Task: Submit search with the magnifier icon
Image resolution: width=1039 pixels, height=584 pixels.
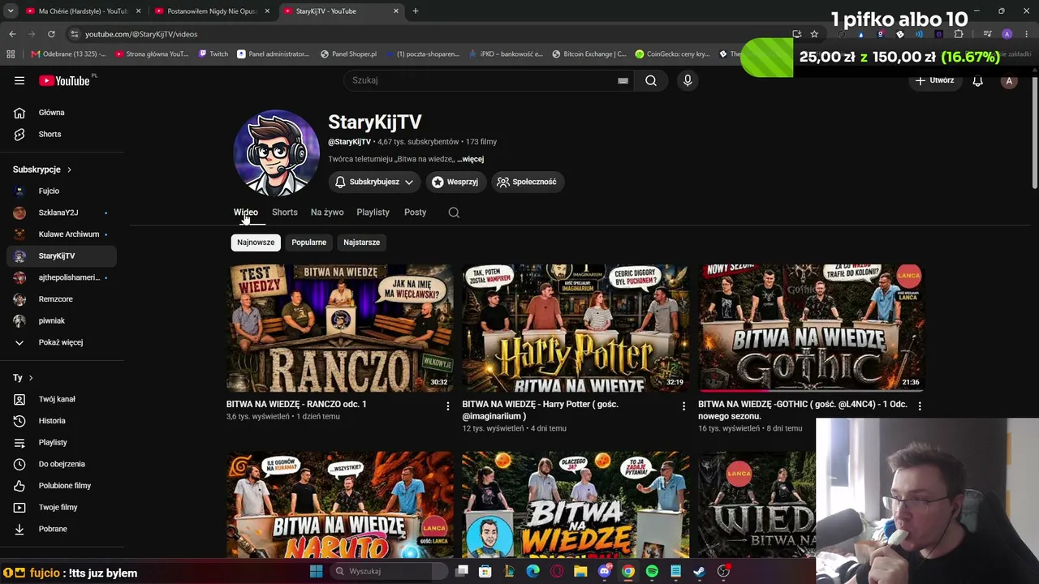Action: click(651, 80)
